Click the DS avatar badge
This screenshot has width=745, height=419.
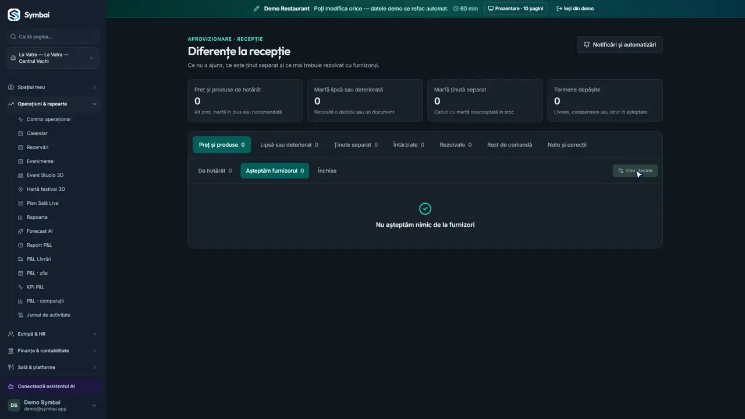(13, 406)
